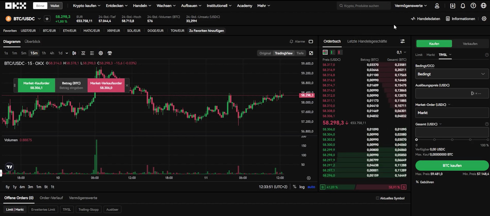Switch to the Überblick tab
The height and width of the screenshot is (216, 490).
[x=32, y=42]
